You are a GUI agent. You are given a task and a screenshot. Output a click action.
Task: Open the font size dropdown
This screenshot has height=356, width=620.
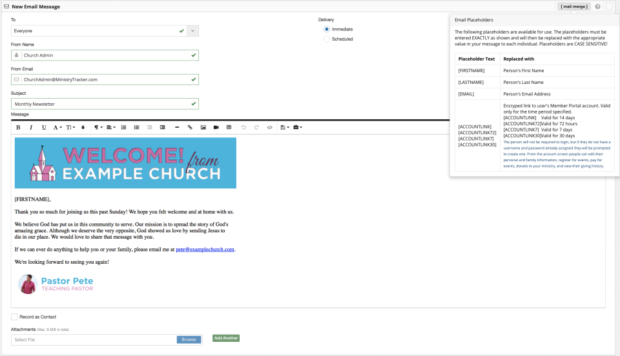(70, 128)
